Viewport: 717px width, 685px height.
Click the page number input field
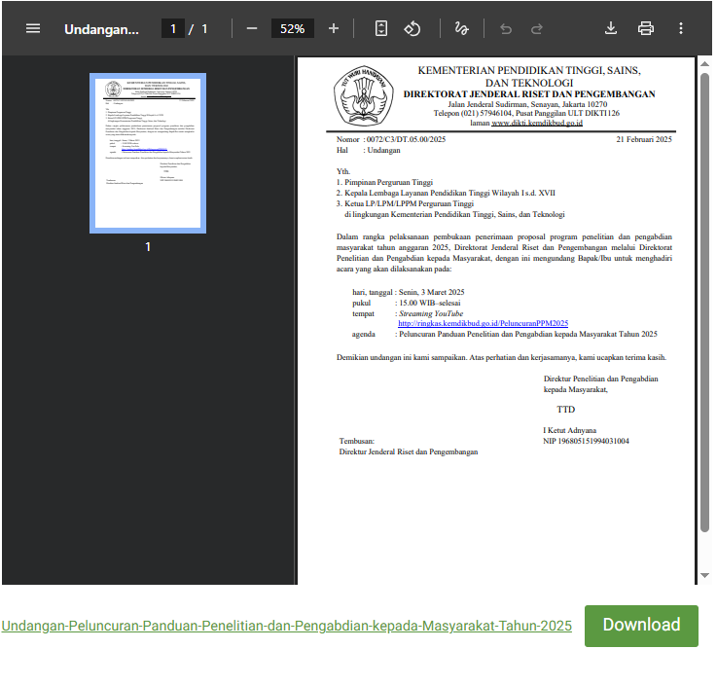173,28
